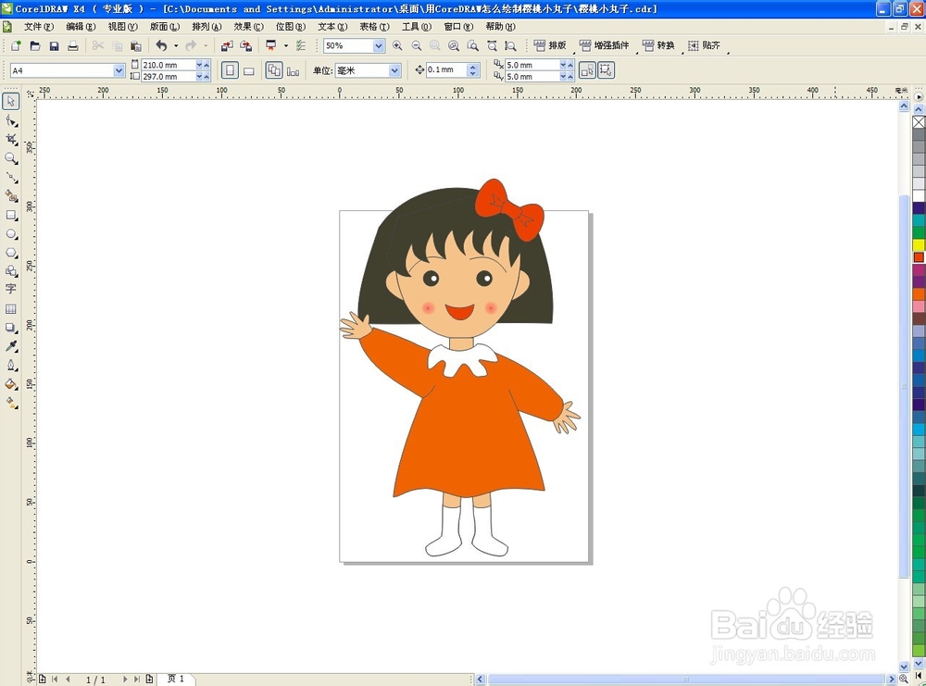926x686 pixels.
Task: Increase the nudge offset 0.1 mm
Action: (472, 67)
